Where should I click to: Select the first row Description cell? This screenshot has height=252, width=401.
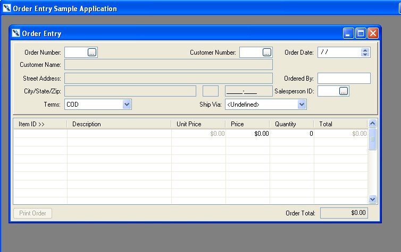120,134
